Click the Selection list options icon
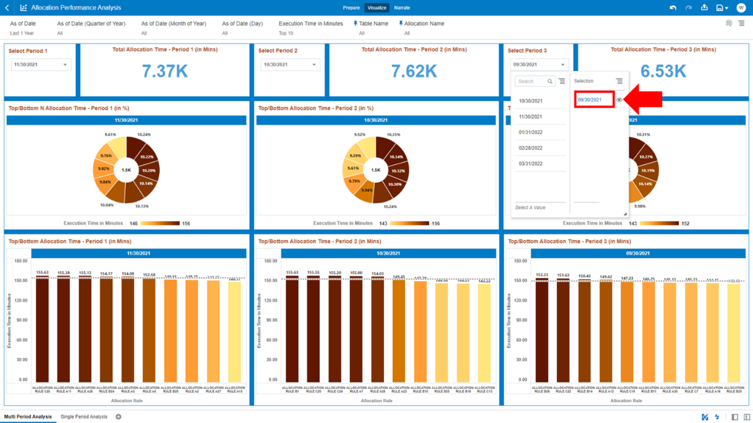The image size is (753, 423). [619, 81]
